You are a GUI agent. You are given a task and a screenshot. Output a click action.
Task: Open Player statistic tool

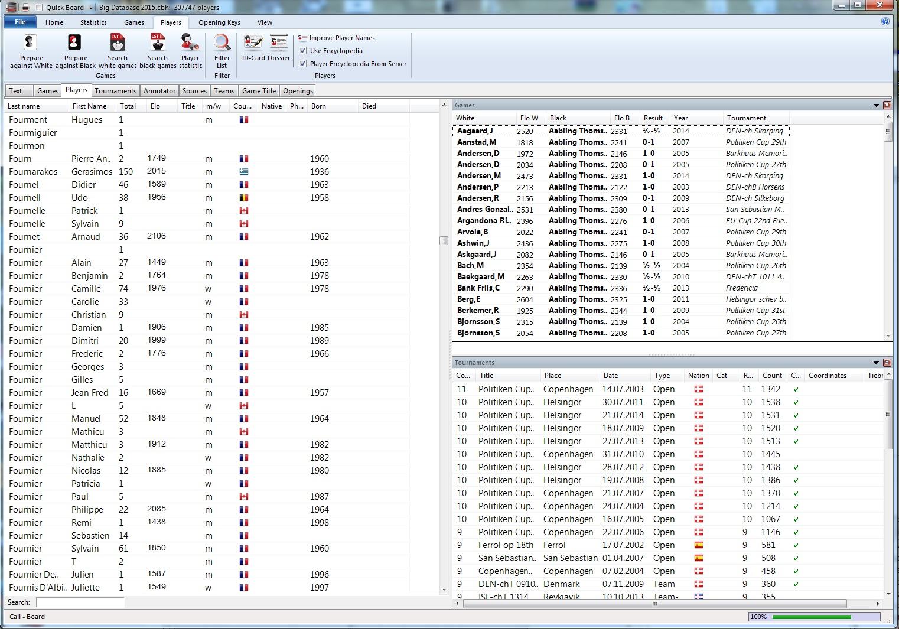coord(190,43)
